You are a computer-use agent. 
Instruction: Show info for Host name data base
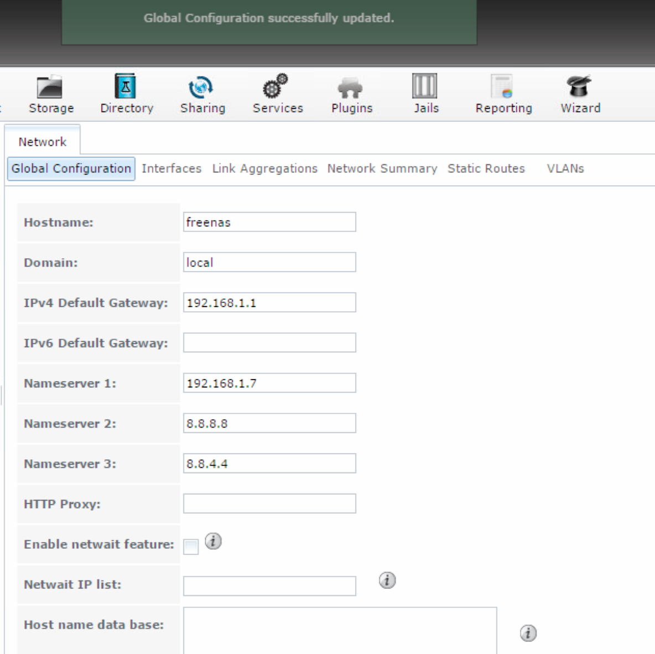click(x=528, y=632)
